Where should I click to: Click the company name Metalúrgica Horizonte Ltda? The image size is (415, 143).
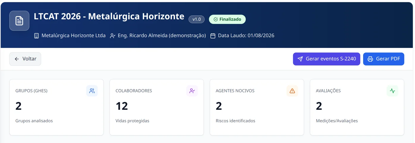74,36
